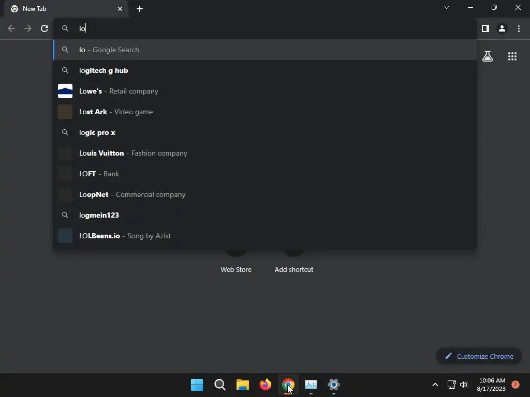Image resolution: width=530 pixels, height=397 pixels.
Task: Launch Firefox from the taskbar
Action: click(x=266, y=385)
